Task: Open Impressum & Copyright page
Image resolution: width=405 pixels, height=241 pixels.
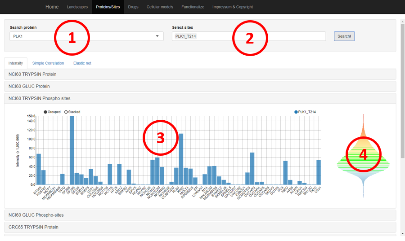Action: pos(232,7)
